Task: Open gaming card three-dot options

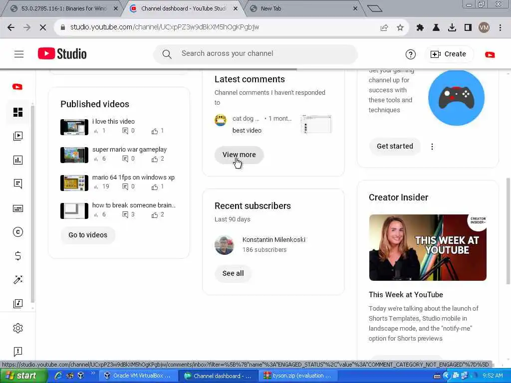Action: pyautogui.click(x=432, y=147)
